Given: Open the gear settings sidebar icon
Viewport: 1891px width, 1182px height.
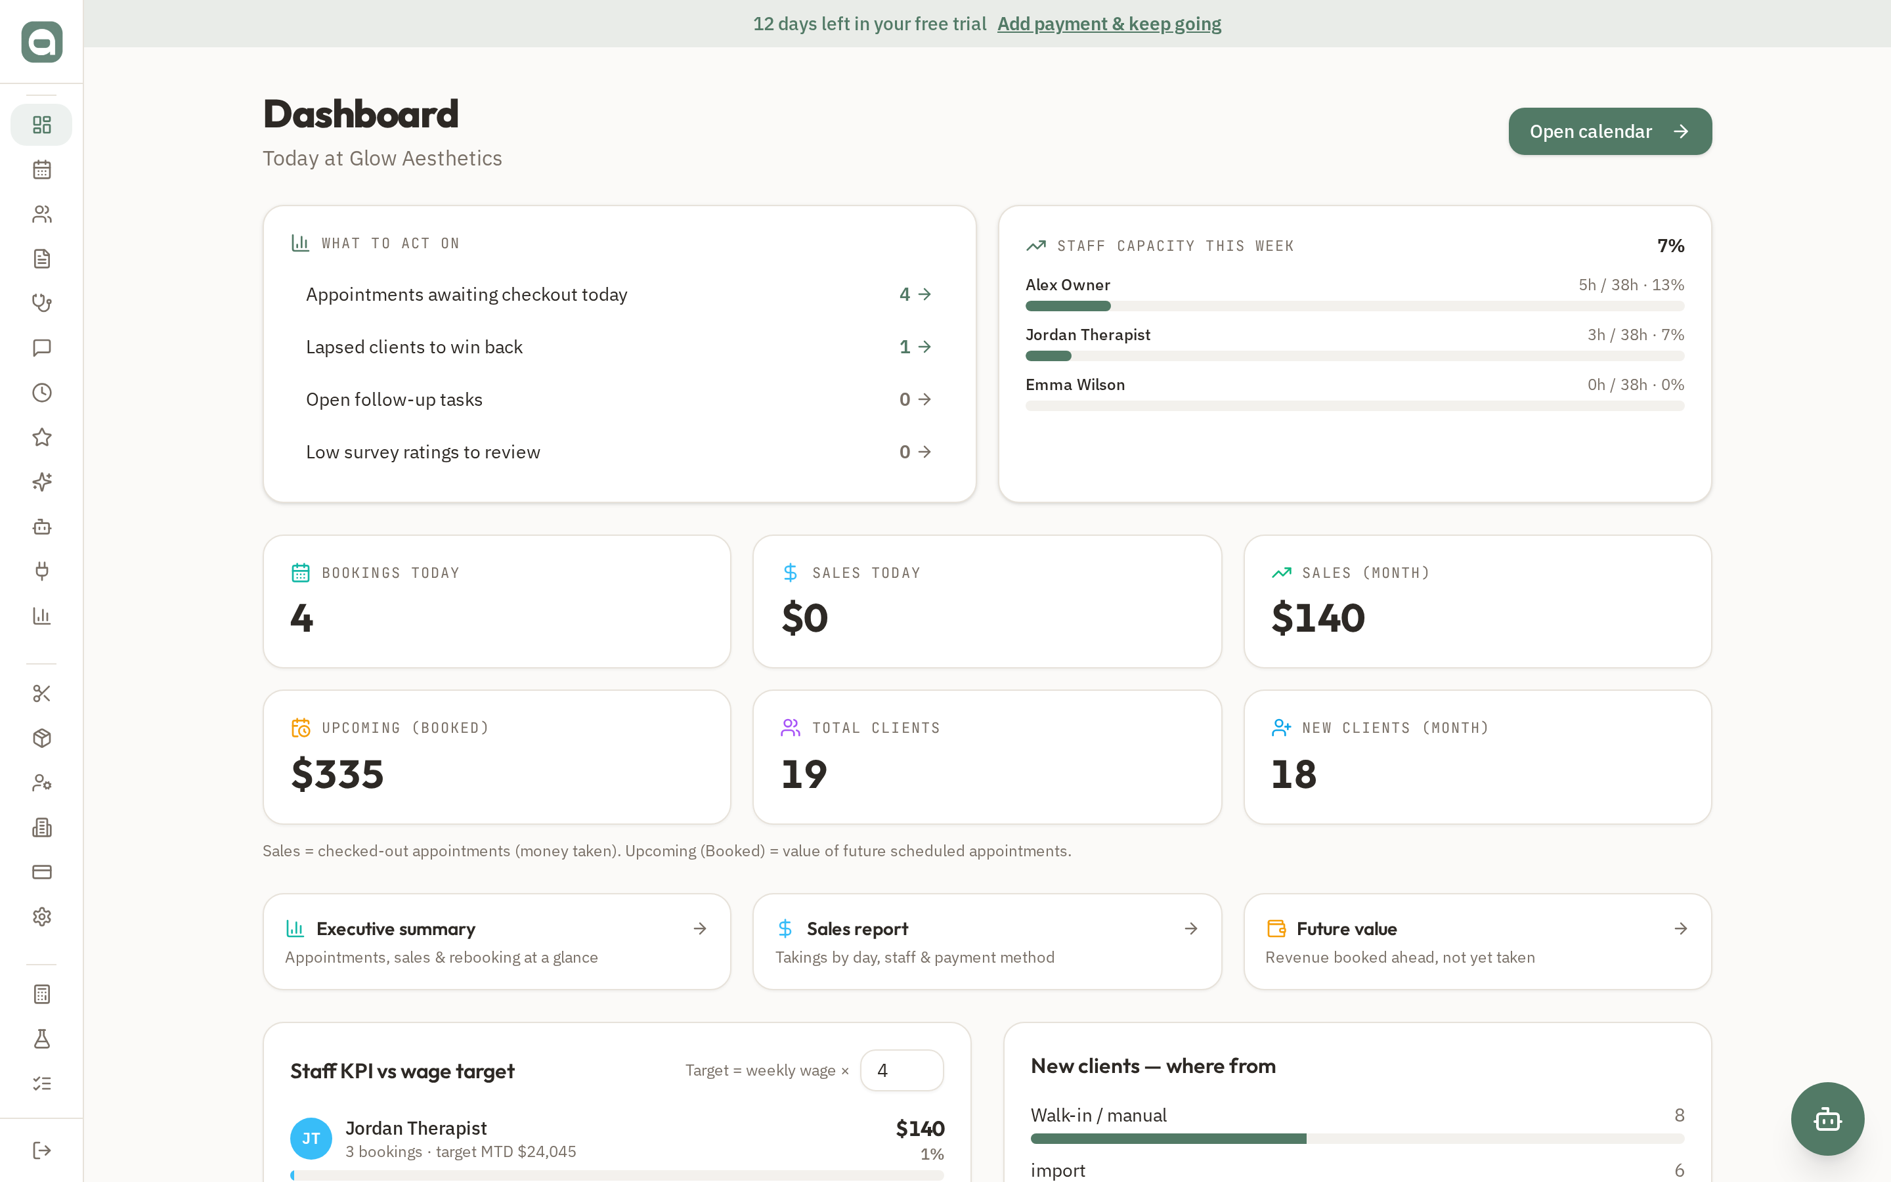Looking at the screenshot, I should (41, 916).
